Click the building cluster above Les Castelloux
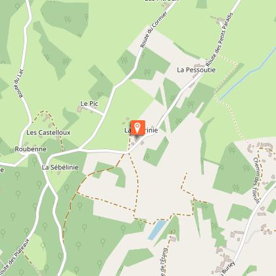The width and height of the screenshot is (276, 276). [47, 118]
